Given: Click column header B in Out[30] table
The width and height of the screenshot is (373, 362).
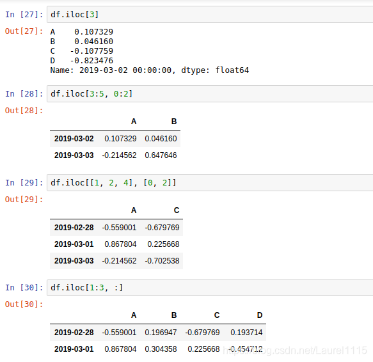Looking at the screenshot, I should click(x=174, y=315).
